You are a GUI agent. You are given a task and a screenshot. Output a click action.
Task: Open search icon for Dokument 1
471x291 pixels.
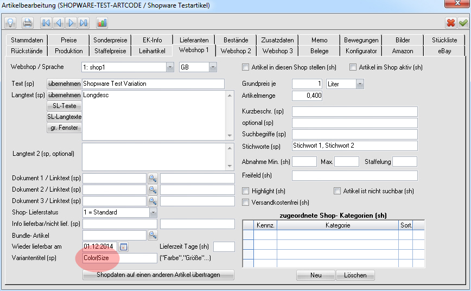click(153, 178)
